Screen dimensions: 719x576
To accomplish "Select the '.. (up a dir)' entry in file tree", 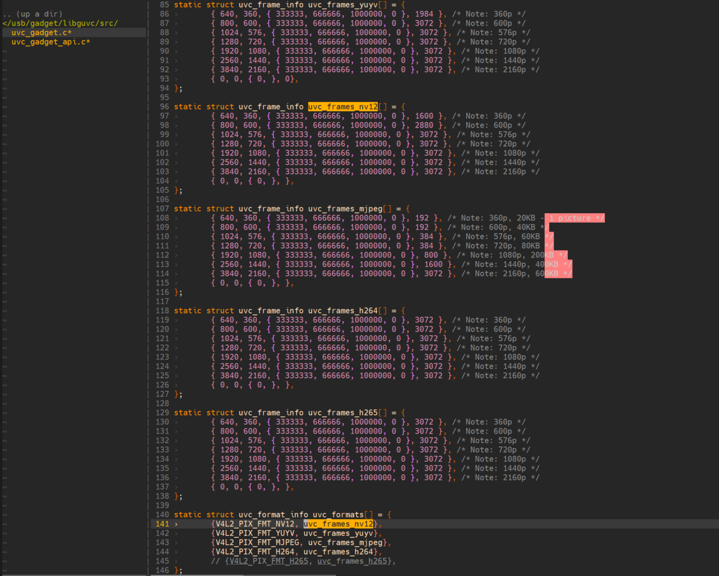I will [x=32, y=14].
